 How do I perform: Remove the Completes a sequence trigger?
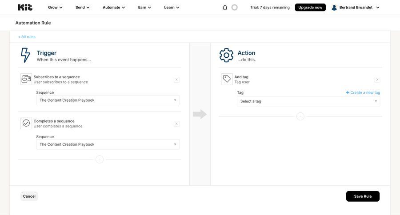click(x=176, y=123)
